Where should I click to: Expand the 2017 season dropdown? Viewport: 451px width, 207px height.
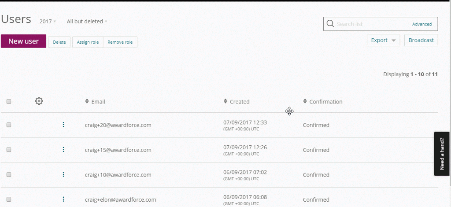[48, 21]
